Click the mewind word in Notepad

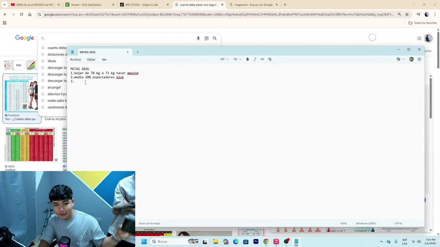(133, 73)
